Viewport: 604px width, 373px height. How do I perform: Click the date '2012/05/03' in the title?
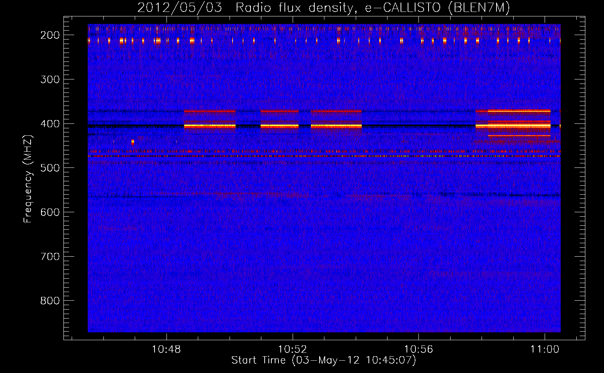tap(180, 8)
